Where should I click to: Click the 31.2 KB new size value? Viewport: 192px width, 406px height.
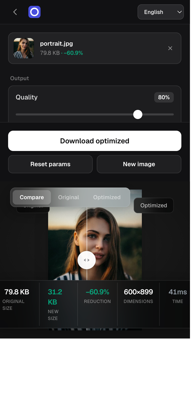pos(55,297)
